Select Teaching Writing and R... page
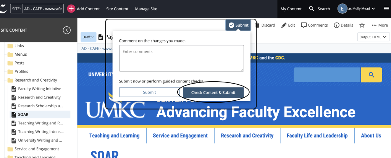This screenshot has height=158, width=391. coord(40,123)
